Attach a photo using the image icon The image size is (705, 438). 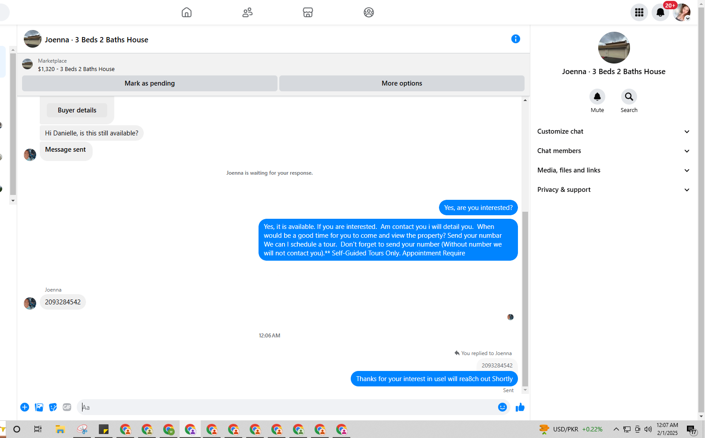tap(39, 407)
